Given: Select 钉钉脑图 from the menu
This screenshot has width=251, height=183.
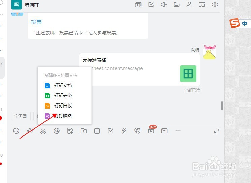Looking at the screenshot, I should [65, 116].
